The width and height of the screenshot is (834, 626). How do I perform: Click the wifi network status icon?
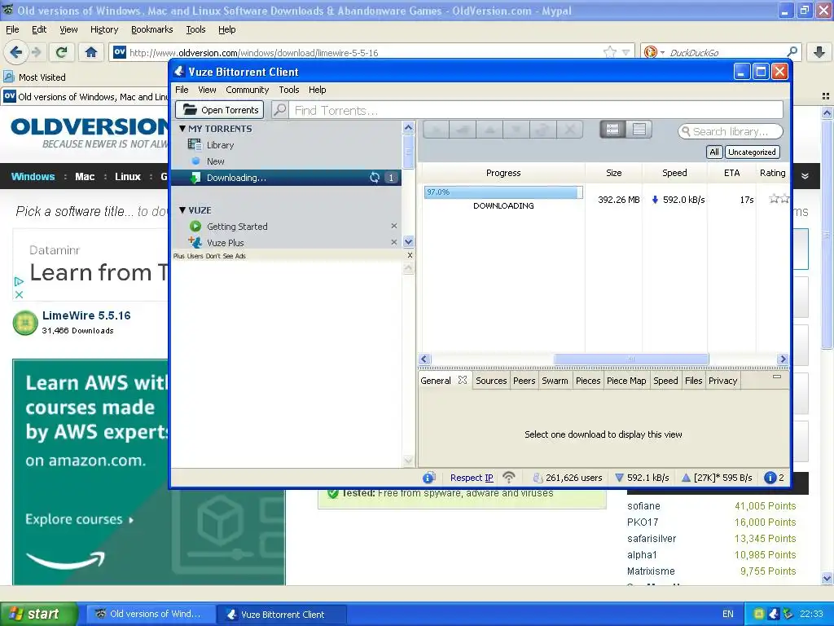pos(509,478)
